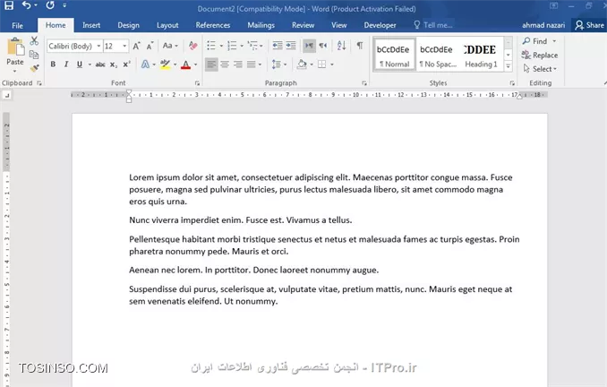Open the Paragraph dialog launcher
Viewport: 607px width, 387px height.
364,83
